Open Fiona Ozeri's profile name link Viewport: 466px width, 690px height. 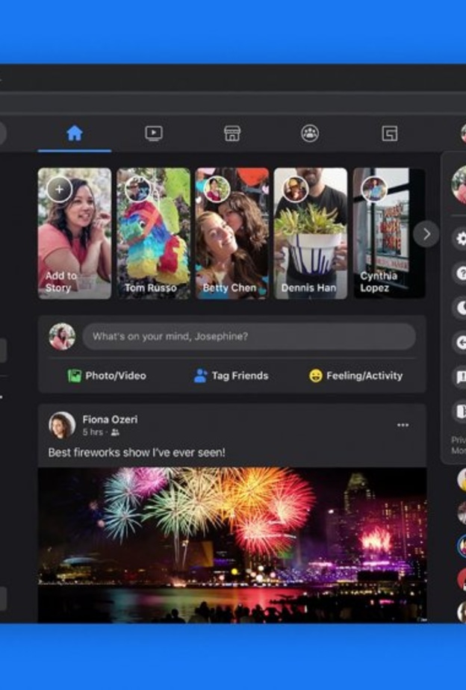(x=110, y=420)
